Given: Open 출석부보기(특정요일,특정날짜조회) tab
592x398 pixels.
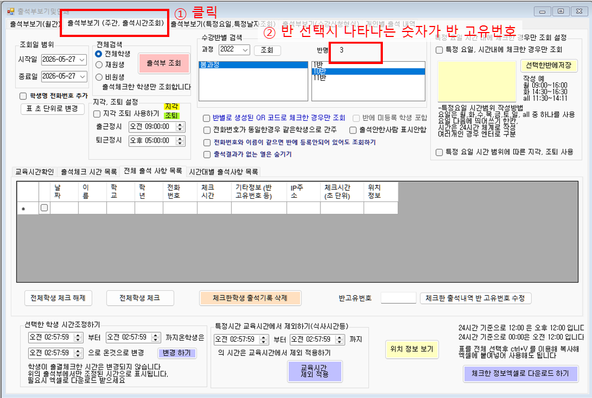Looking at the screenshot, I should 223,24.
